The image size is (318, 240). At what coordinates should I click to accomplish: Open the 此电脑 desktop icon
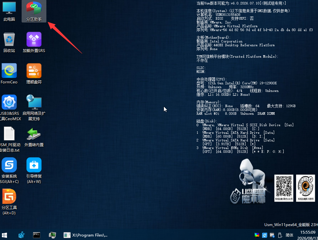click(9, 11)
